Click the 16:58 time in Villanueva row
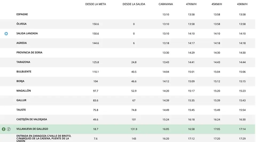The height and width of the screenshot is (142, 267). click(x=191, y=129)
